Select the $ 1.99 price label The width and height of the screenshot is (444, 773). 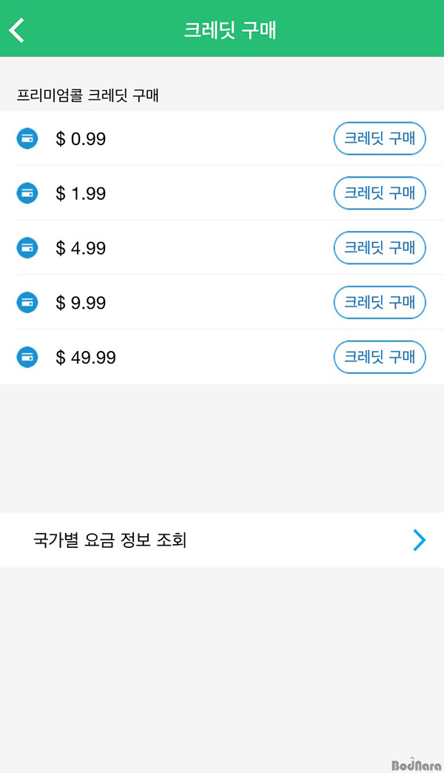pos(81,193)
